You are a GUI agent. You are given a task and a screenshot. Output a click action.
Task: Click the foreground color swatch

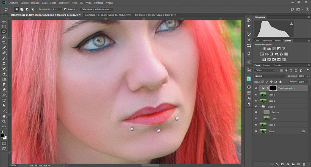(3, 136)
